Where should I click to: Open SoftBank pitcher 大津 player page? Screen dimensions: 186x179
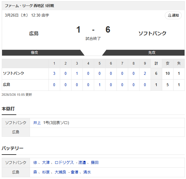46,162
